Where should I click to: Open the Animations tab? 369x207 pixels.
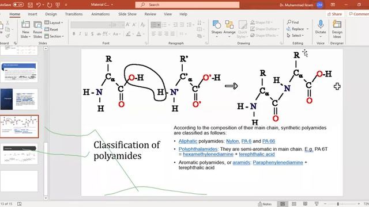100,14
